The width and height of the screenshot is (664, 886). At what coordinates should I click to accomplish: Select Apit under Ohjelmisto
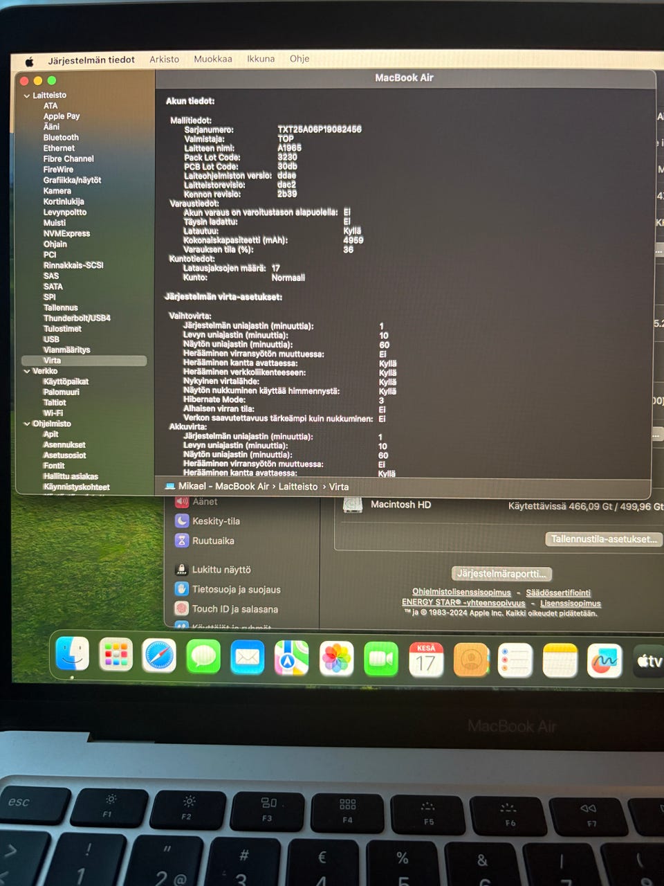[50, 434]
